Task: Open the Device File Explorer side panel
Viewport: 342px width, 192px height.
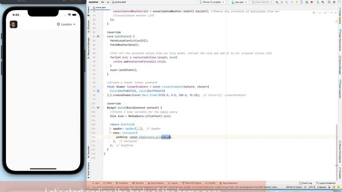Action: 340,151
